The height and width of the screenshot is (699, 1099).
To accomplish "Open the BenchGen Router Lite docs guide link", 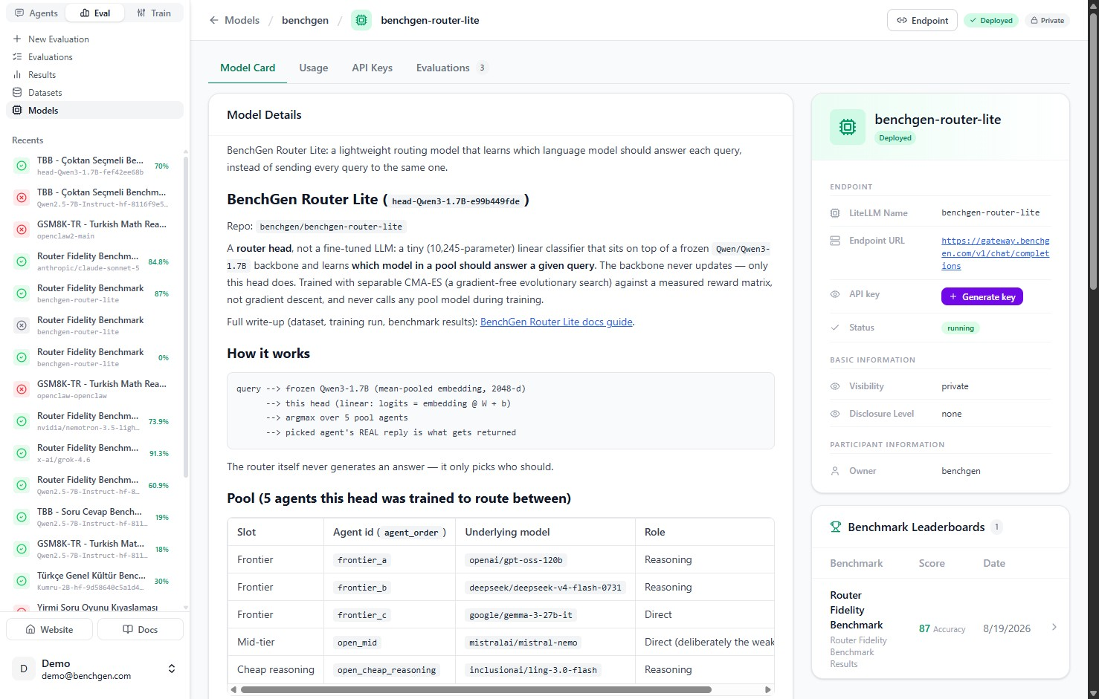I will pyautogui.click(x=556, y=322).
